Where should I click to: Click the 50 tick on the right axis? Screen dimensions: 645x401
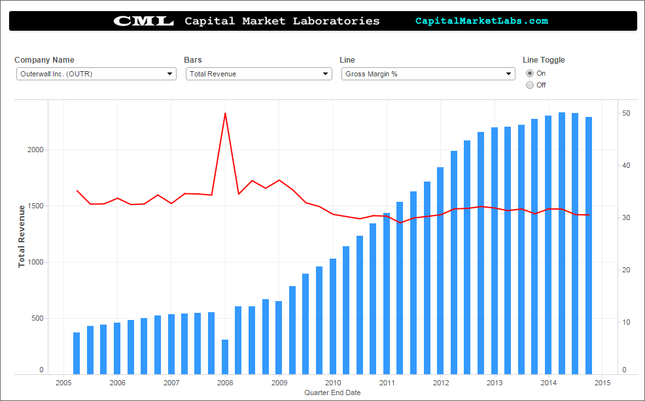pos(626,113)
